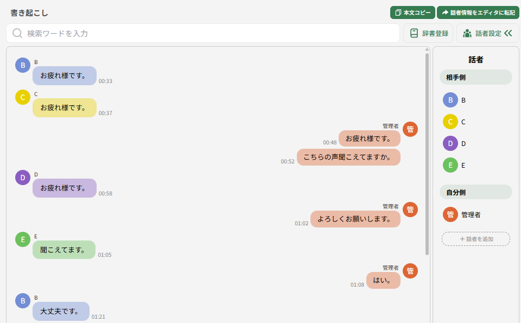Select 管理者 avatar under 自分側
This screenshot has width=521, height=323.
pos(450,214)
